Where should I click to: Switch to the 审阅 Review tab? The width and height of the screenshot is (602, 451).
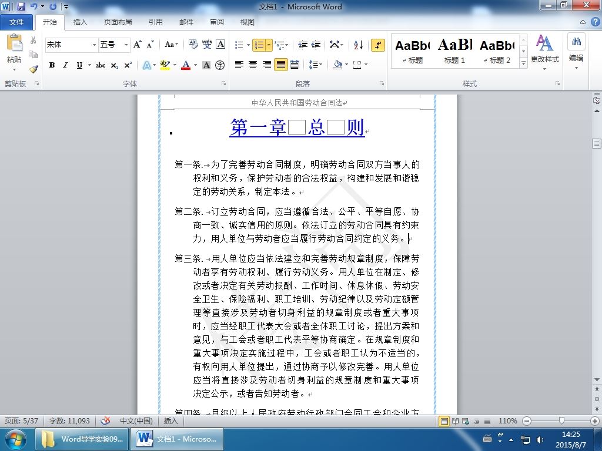point(217,22)
